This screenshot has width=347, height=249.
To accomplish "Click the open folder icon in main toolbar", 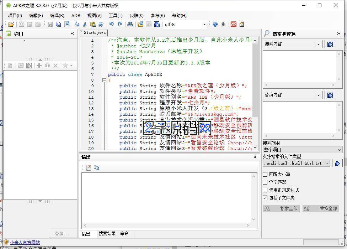I will [11, 24].
